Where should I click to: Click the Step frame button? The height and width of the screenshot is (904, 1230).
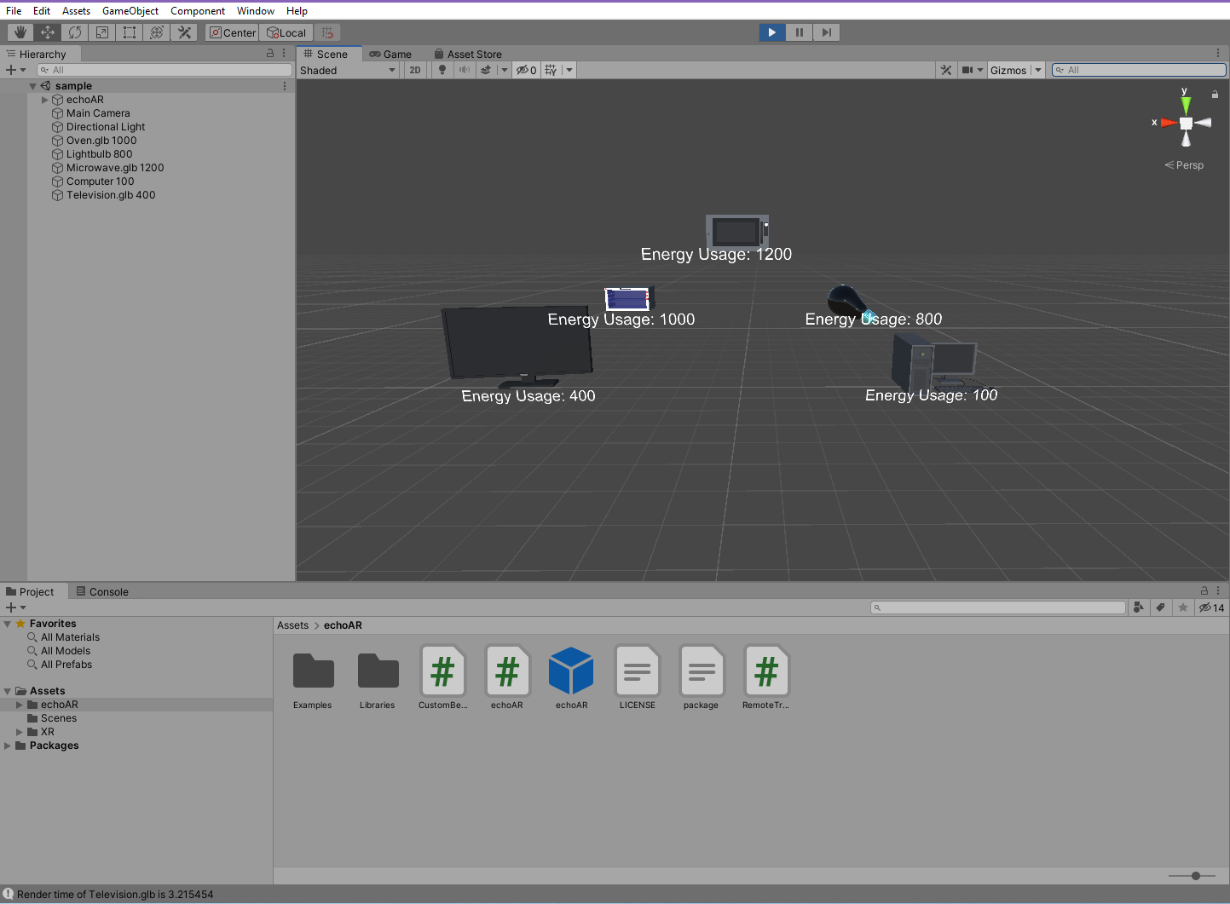click(x=826, y=32)
